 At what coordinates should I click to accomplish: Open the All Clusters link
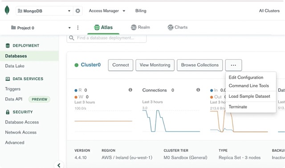coord(269,11)
